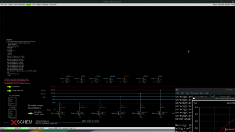
Task: Open the Terminal menu in Terminal window
Action: tap(194, 93)
